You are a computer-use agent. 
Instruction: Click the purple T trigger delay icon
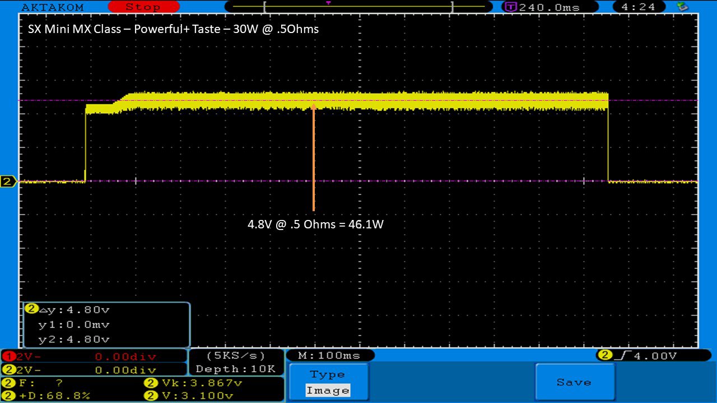tap(510, 7)
